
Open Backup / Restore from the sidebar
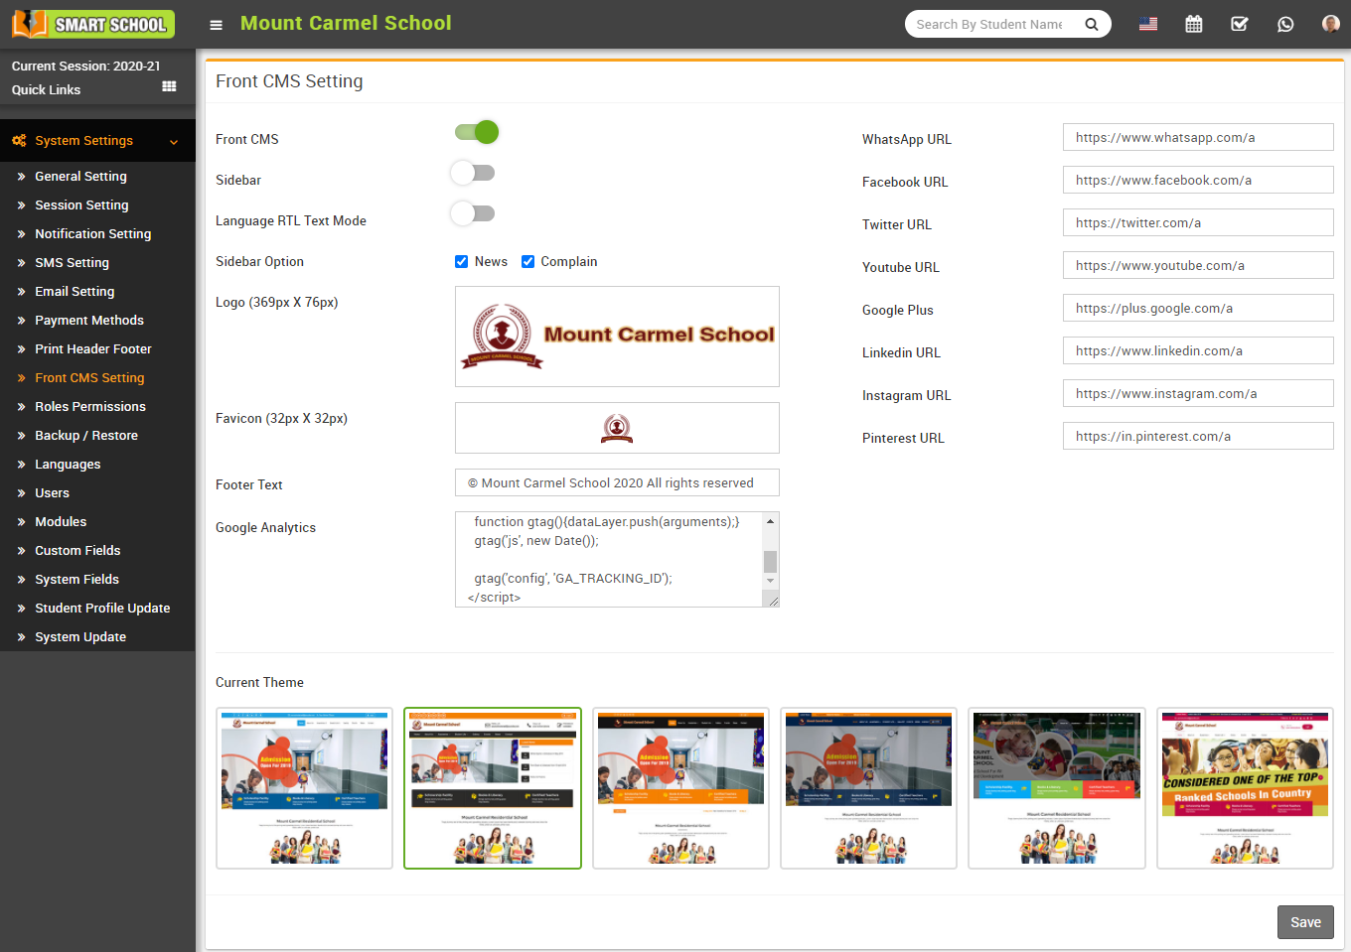[x=85, y=435]
